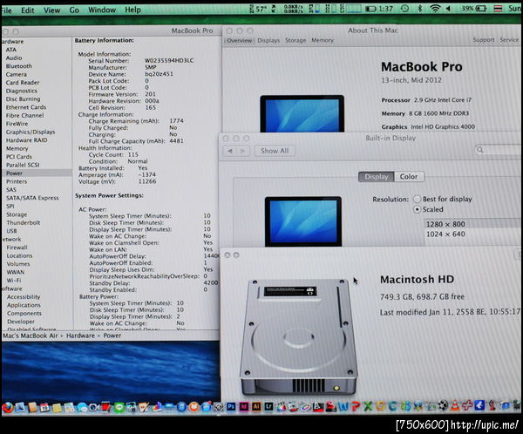The height and width of the screenshot is (434, 523).
Task: Open Firefox from the Dock
Action: (7, 407)
